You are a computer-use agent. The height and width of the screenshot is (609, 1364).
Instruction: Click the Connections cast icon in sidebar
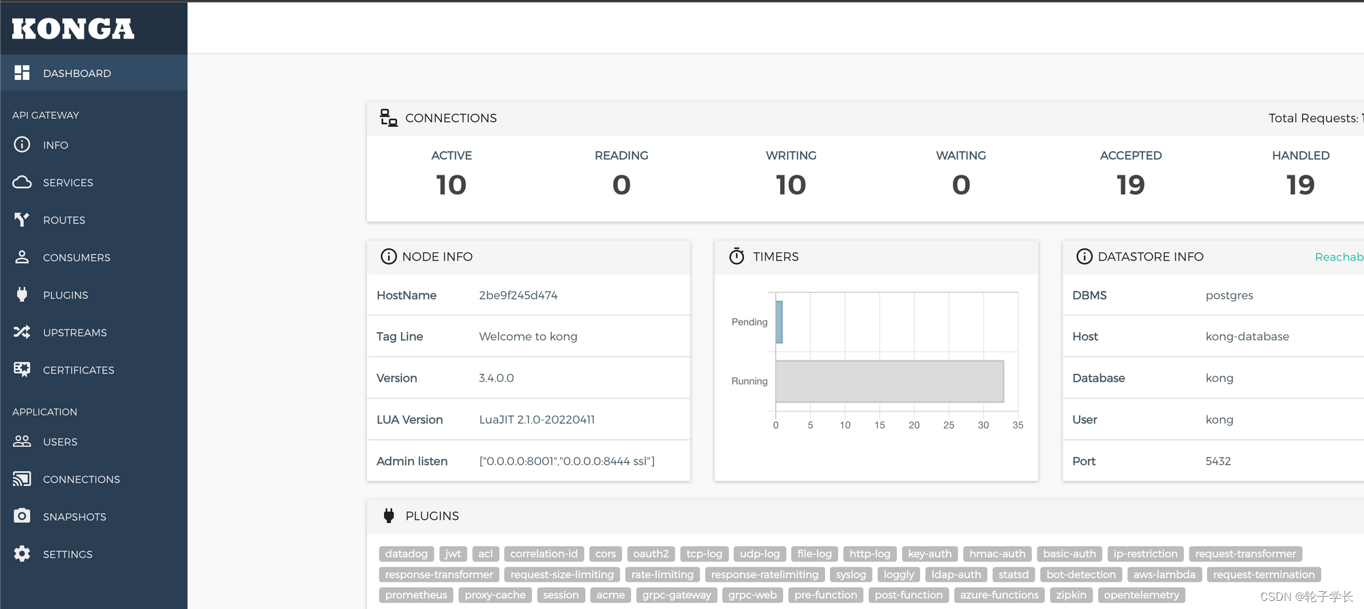pyautogui.click(x=22, y=479)
